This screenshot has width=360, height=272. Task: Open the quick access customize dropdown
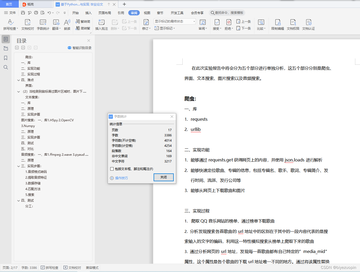[x=65, y=13]
